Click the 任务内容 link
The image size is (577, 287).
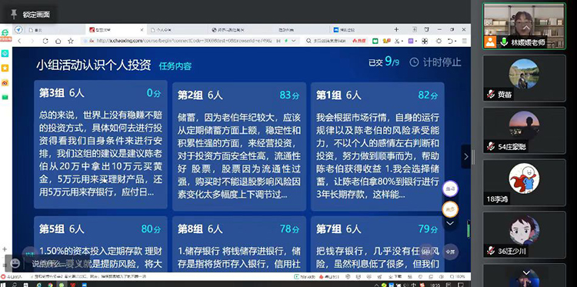pyautogui.click(x=175, y=66)
